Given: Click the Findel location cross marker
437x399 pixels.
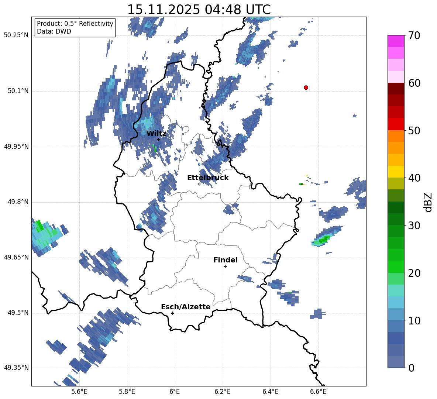Looking at the screenshot, I should click(x=226, y=266).
